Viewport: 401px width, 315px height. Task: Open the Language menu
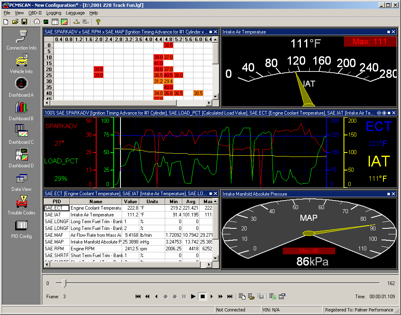(x=75, y=13)
